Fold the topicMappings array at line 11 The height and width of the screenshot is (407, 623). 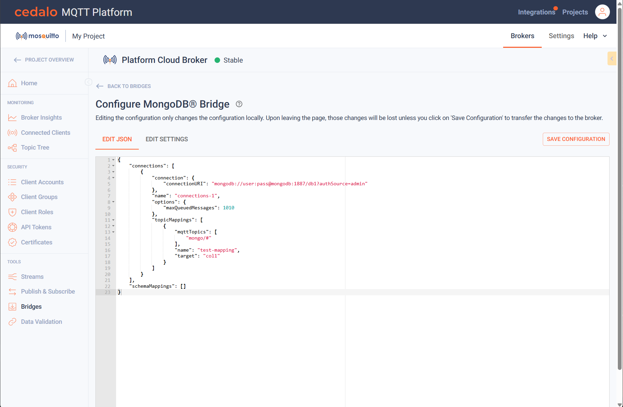coord(113,220)
